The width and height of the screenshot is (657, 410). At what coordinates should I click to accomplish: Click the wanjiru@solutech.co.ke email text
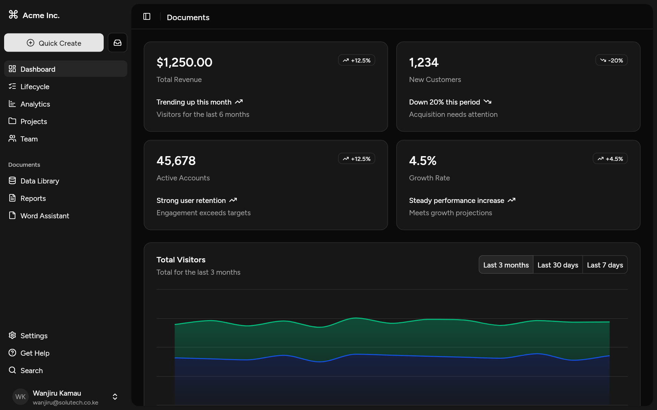pos(65,402)
